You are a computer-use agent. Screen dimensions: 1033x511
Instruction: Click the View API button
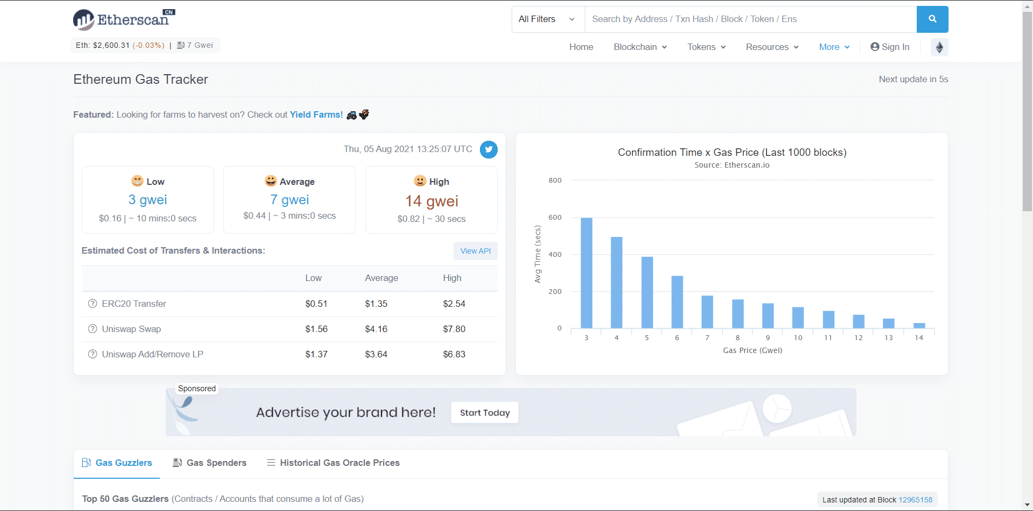click(x=476, y=251)
